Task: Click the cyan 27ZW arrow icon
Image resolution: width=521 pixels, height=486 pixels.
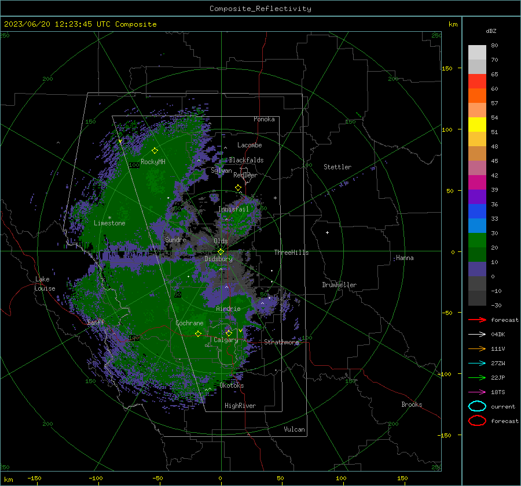Action: click(x=477, y=363)
